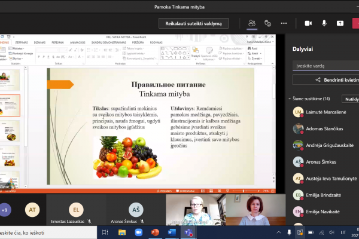
Task: Select participant Emilija Brindzaitė
Action: point(324,195)
